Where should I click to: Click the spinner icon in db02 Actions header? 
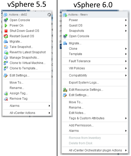coord(49,15)
